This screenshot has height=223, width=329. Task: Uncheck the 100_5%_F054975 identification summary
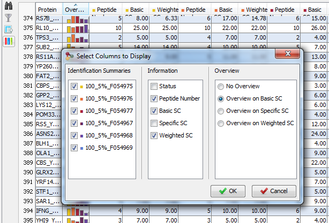click(x=74, y=86)
